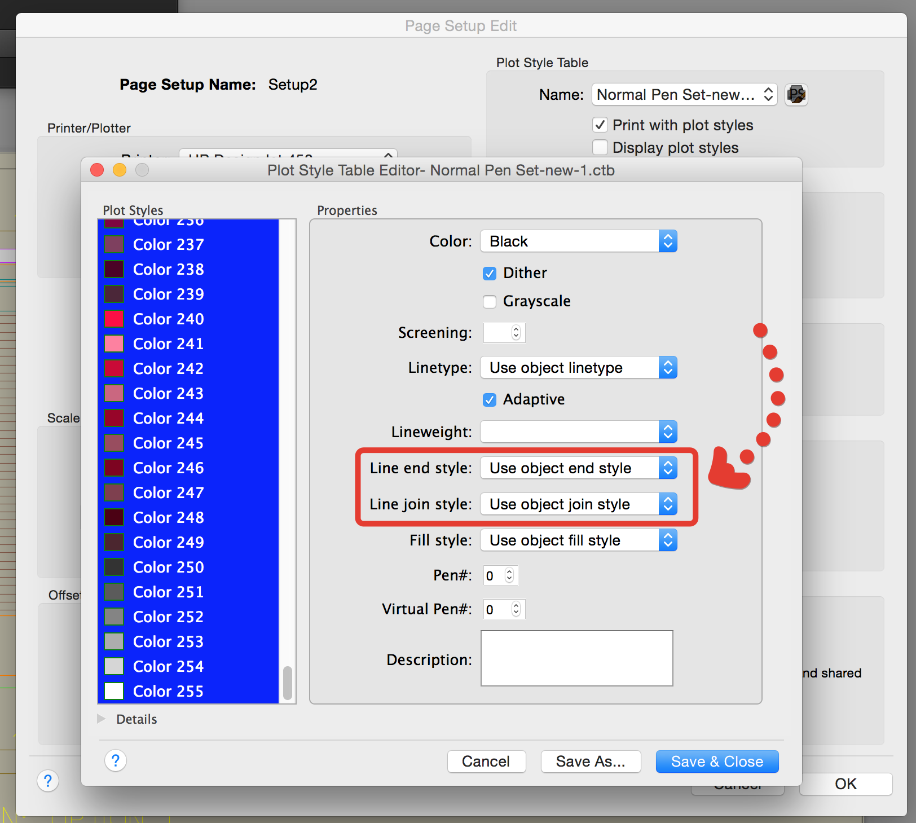916x823 pixels.
Task: Select Color 254 plot style
Action: [x=188, y=667]
